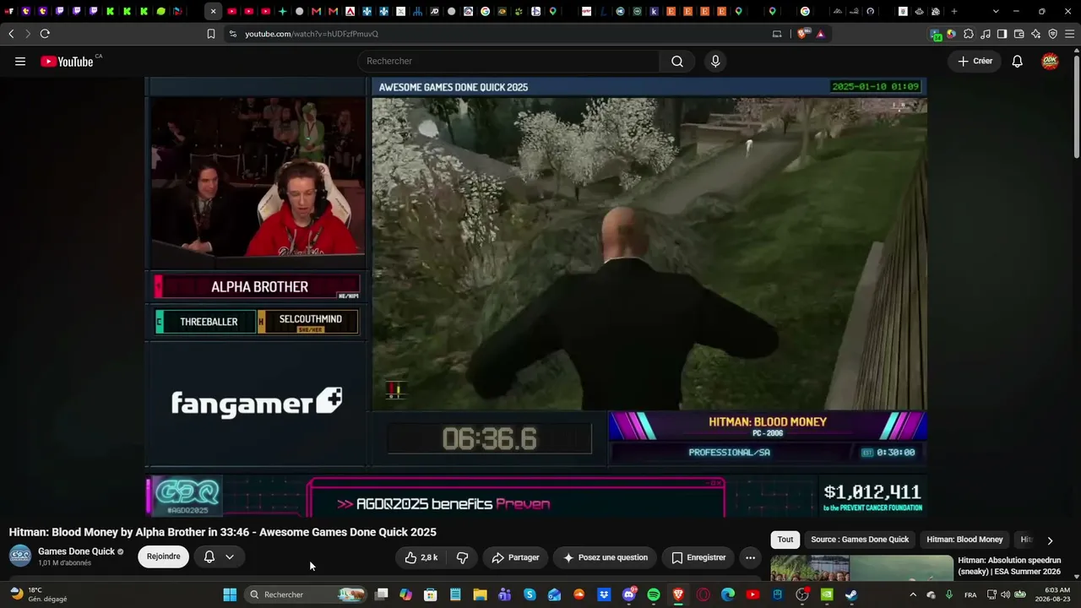Open the browser main menu

(1070, 34)
